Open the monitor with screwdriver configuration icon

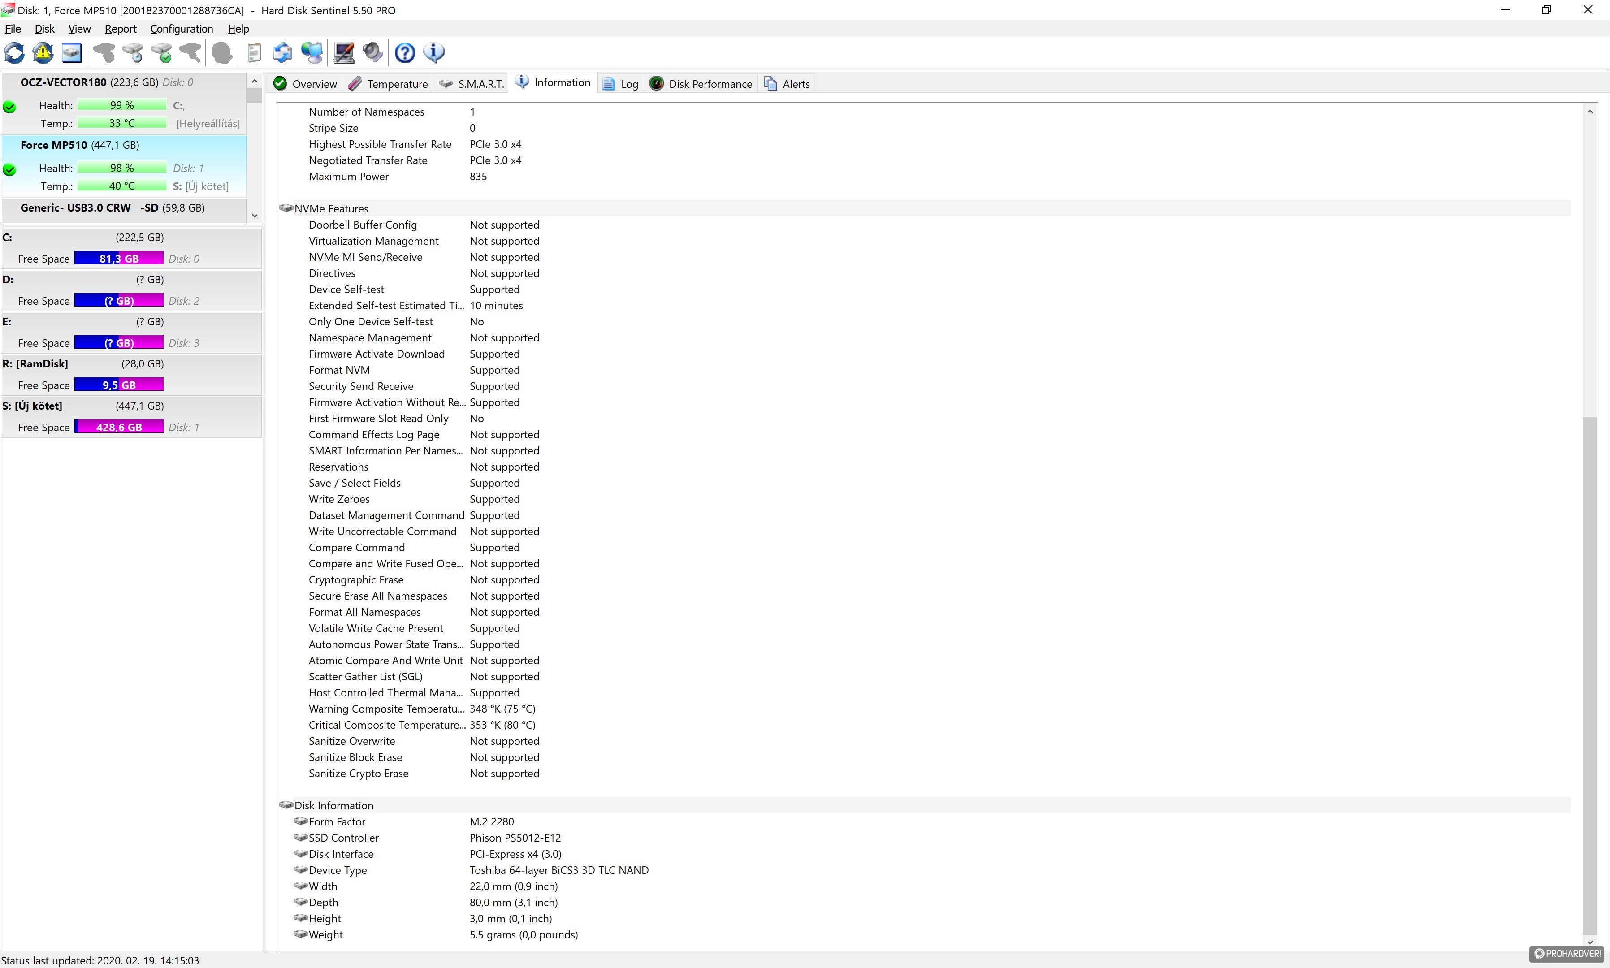[x=344, y=53]
